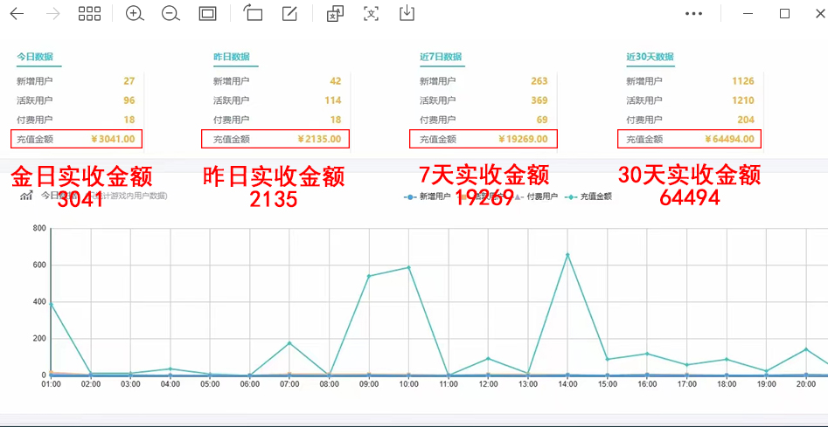Click the 近30天数据 heading link

(x=650, y=57)
